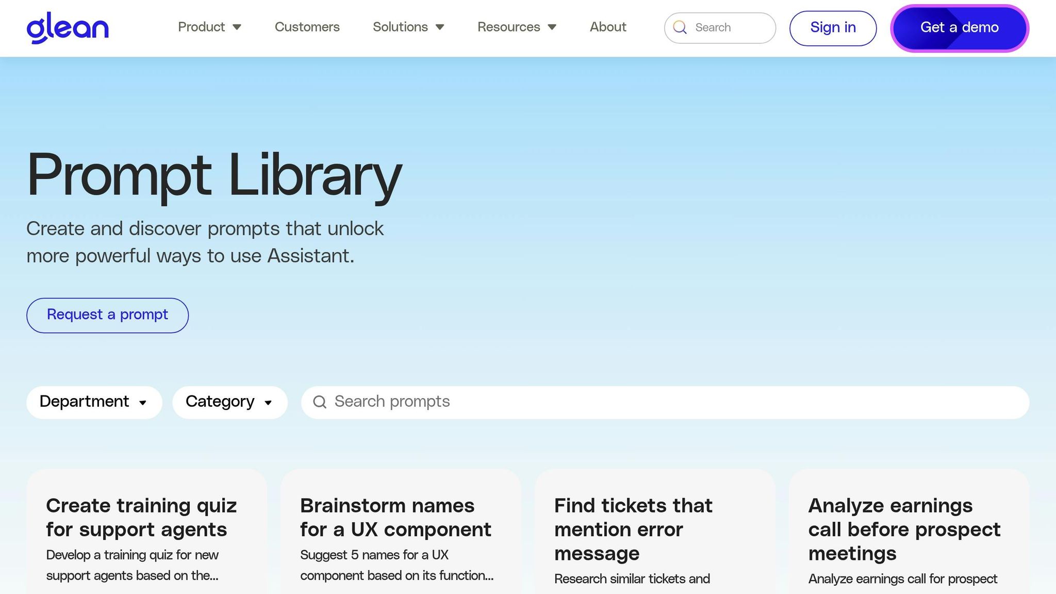1056x594 pixels.
Task: Expand the Product menu chevron
Action: (x=238, y=27)
